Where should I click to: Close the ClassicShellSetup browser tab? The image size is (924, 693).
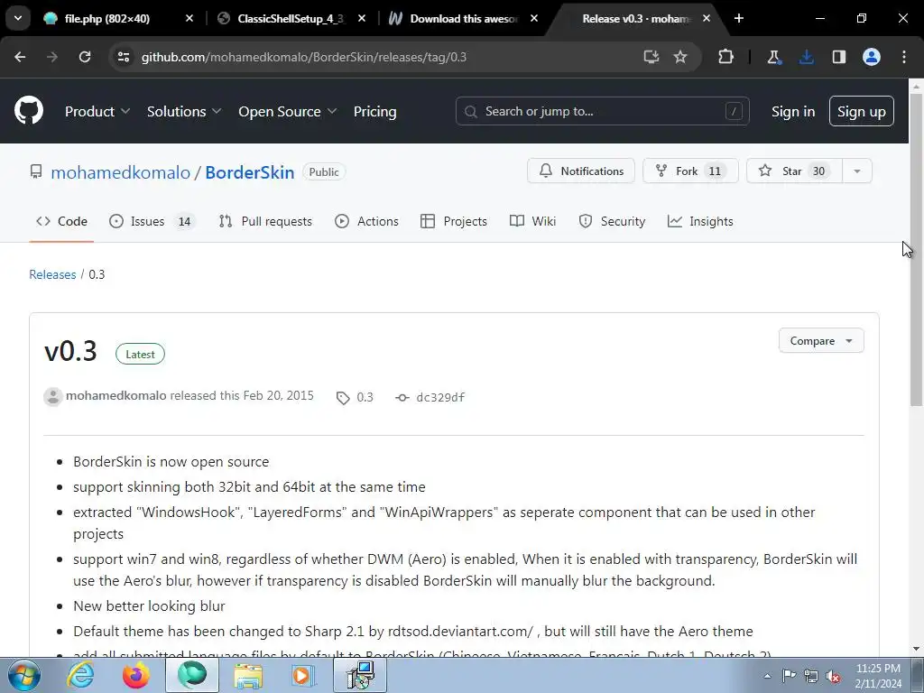(x=362, y=18)
